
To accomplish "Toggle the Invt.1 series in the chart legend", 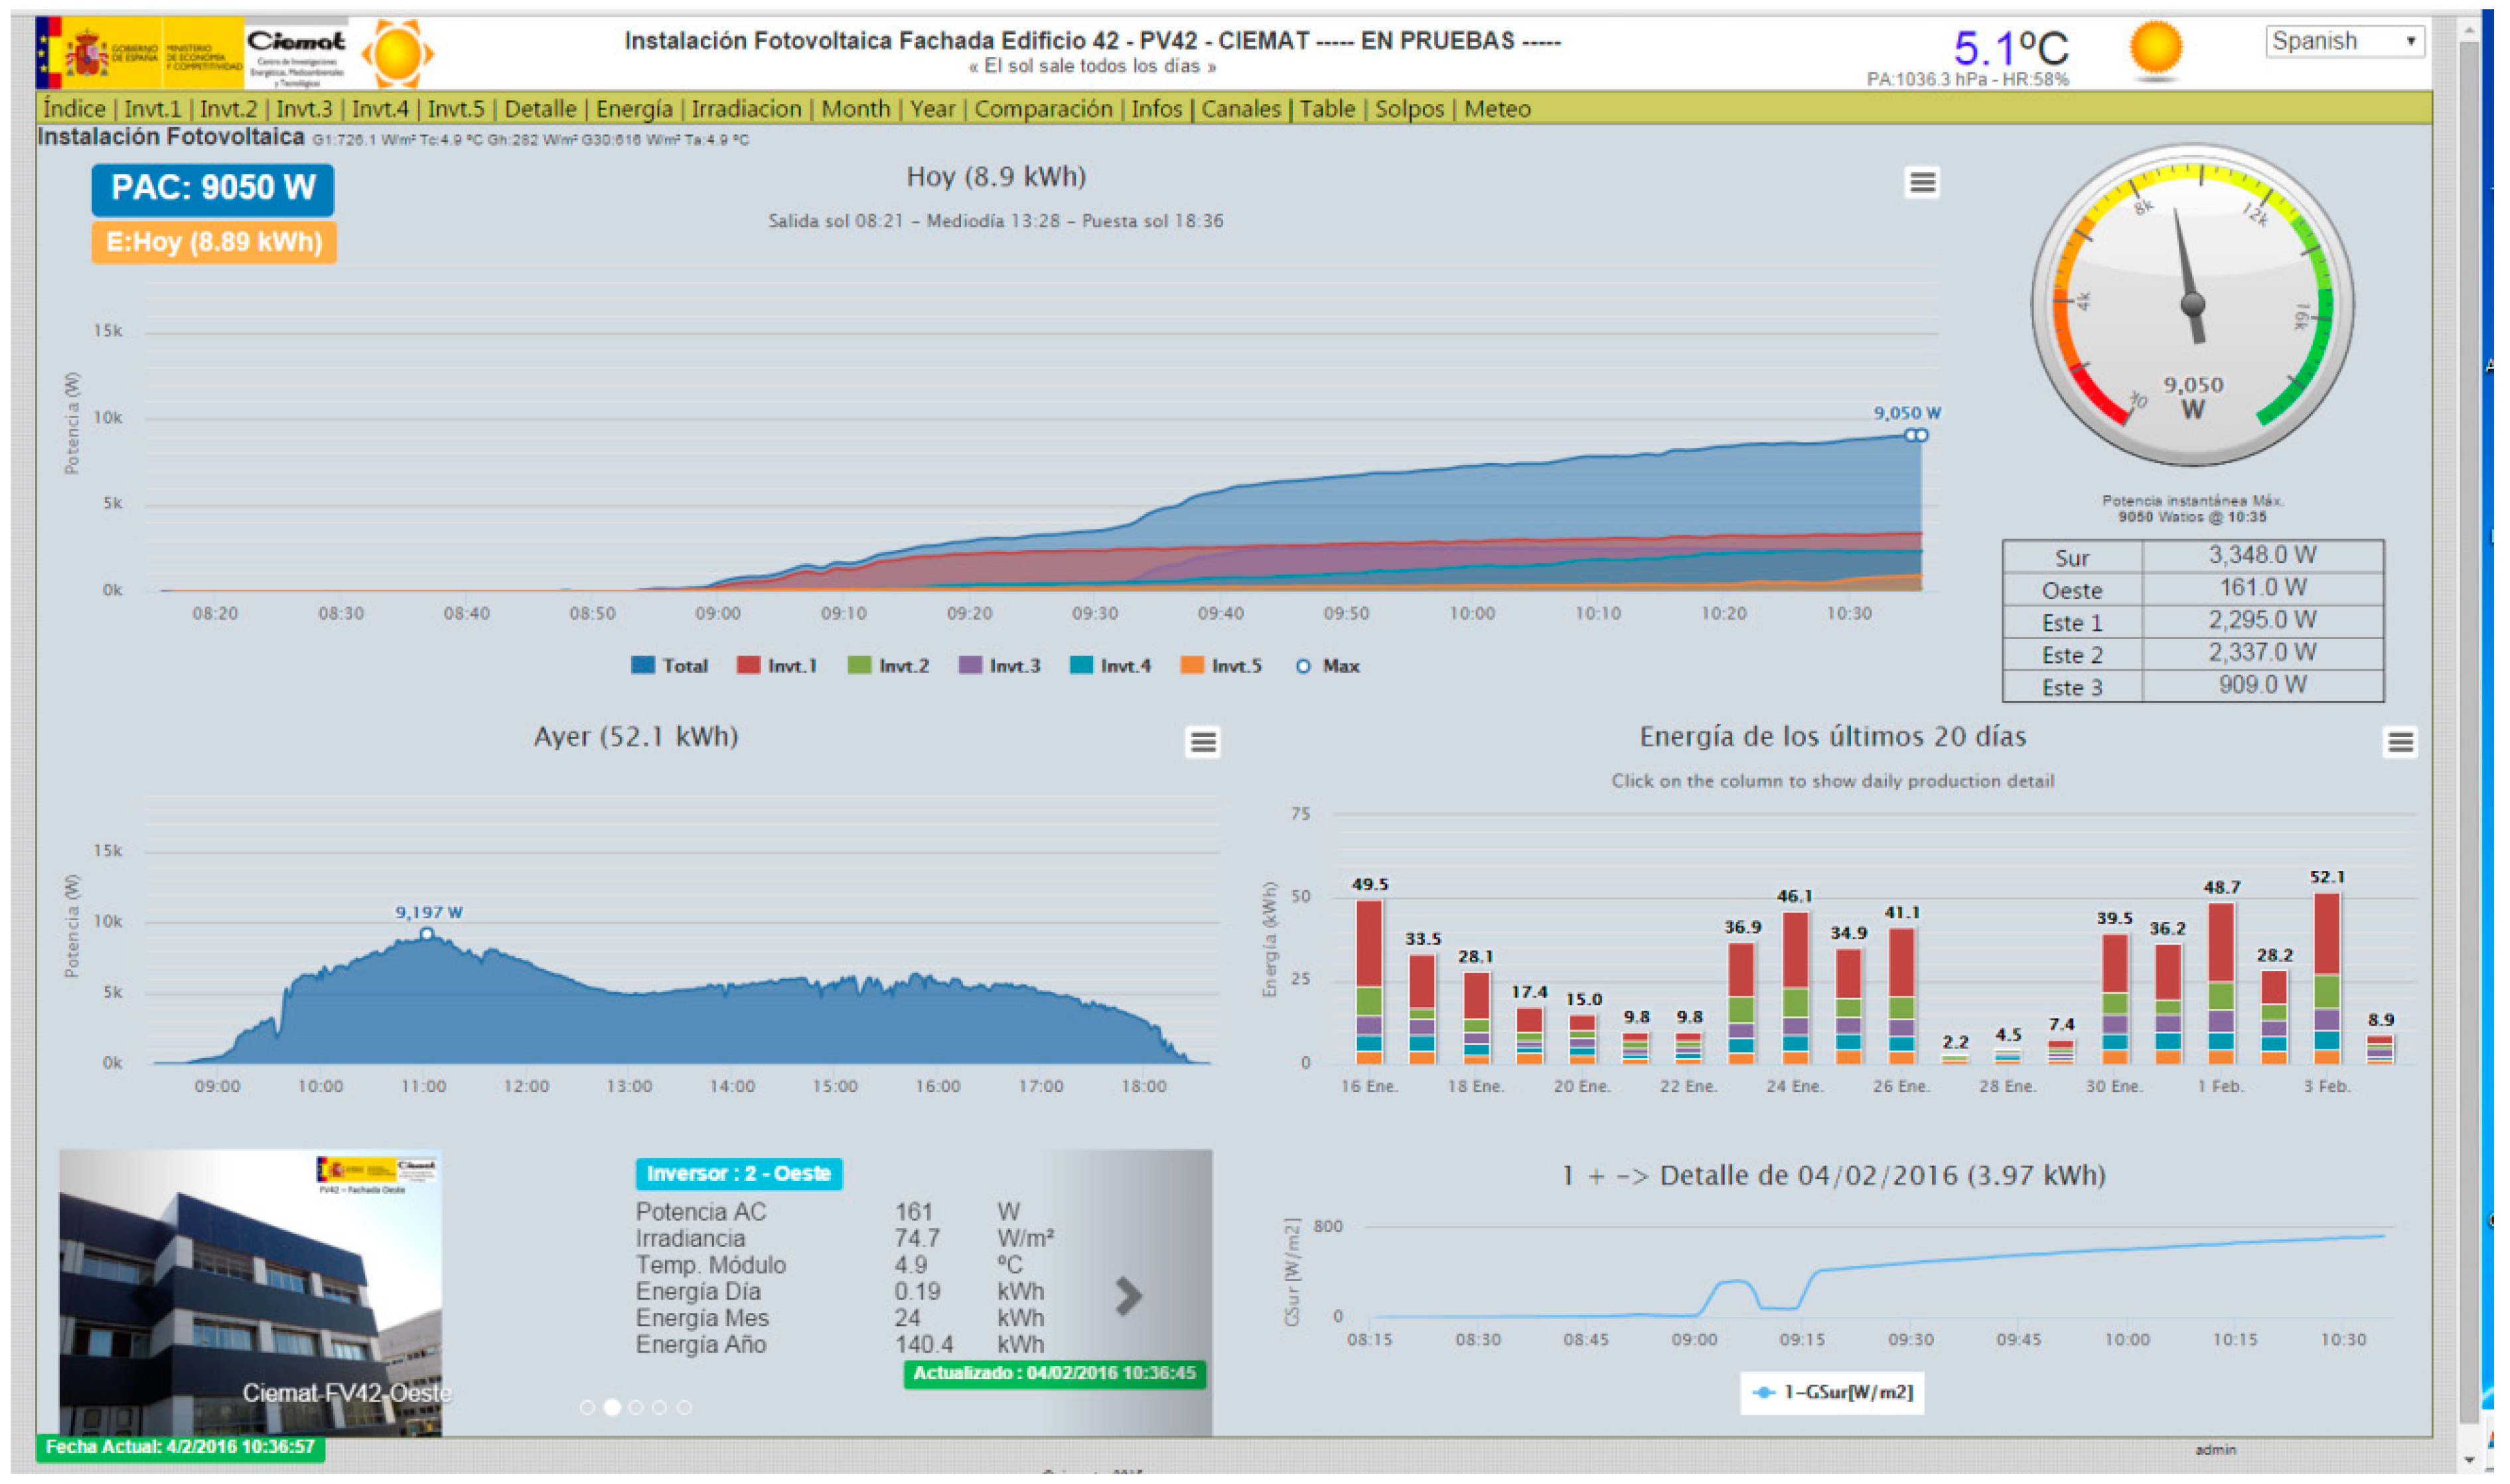I will click(x=777, y=666).
